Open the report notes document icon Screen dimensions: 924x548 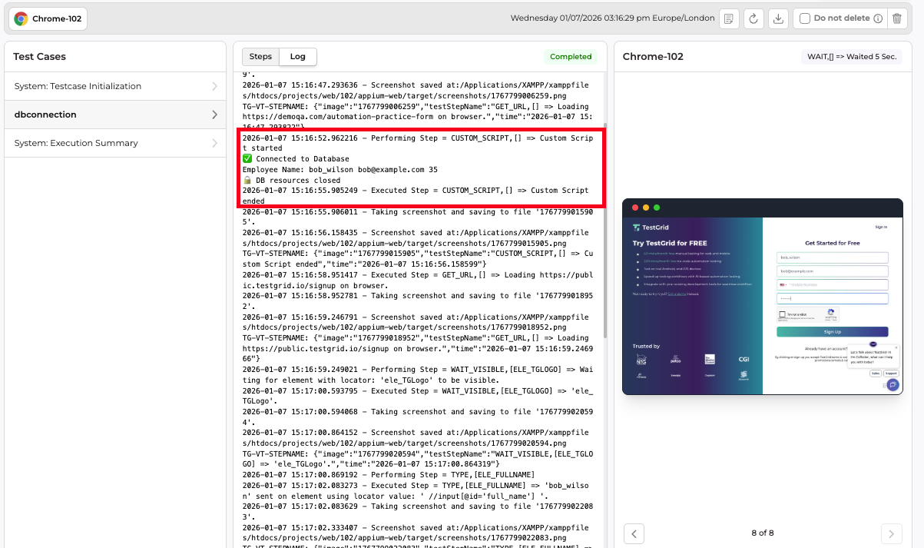coord(730,19)
